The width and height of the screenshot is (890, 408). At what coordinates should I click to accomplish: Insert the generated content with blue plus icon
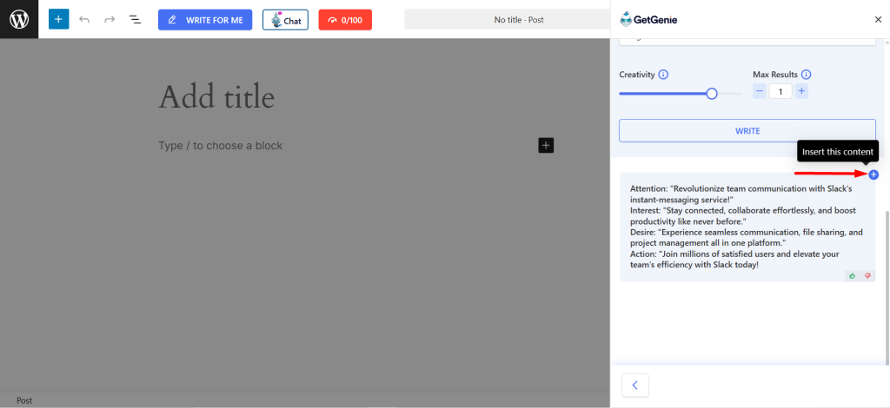coord(873,174)
